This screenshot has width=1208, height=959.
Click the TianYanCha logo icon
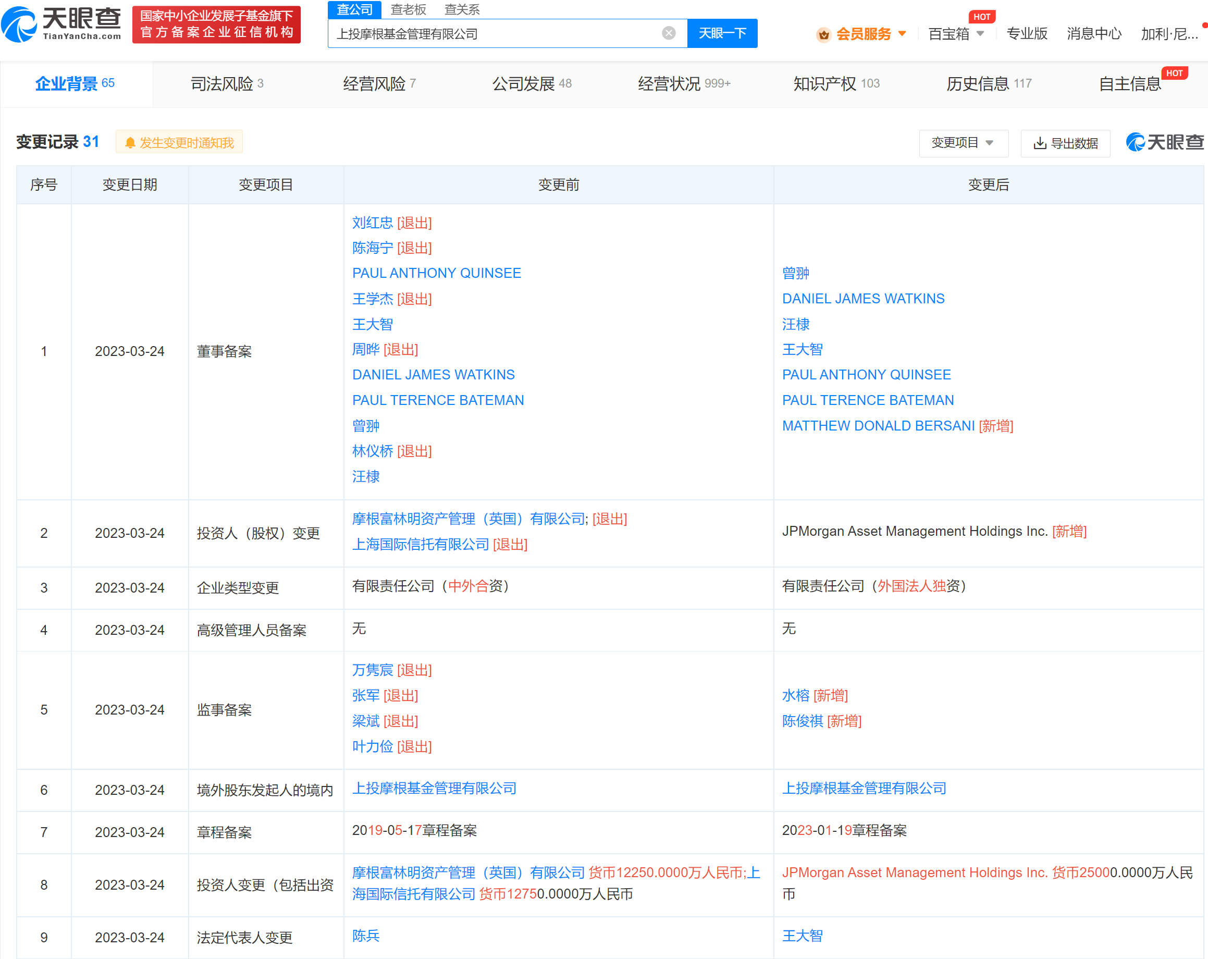click(18, 24)
